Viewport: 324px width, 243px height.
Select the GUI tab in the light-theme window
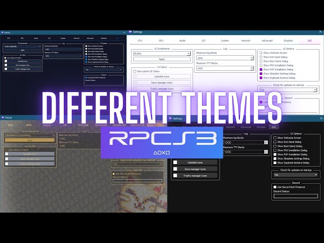[x=309, y=40]
